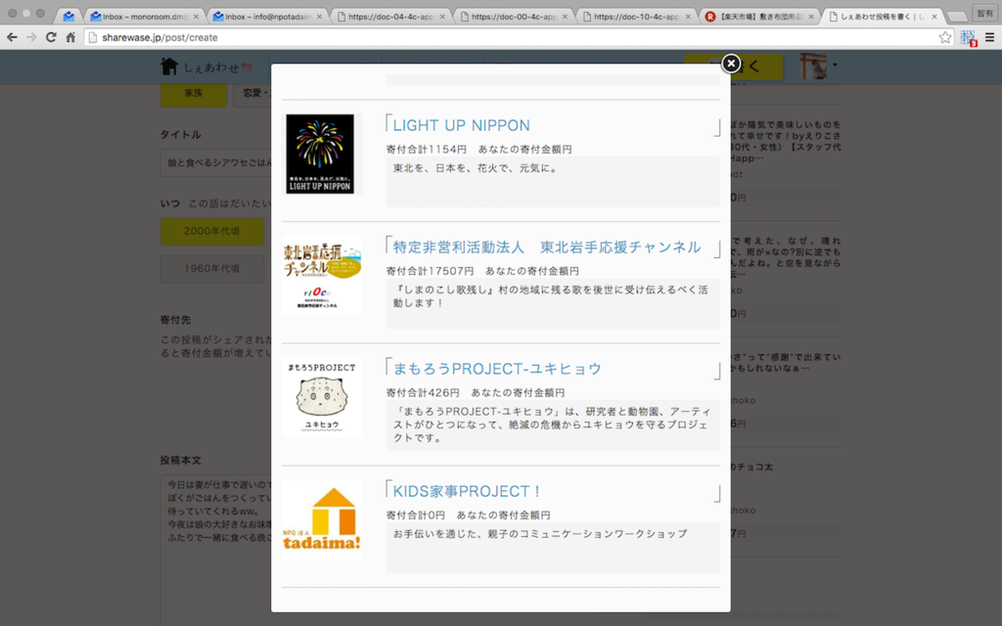Open the first pinned mail tab

tap(68, 17)
